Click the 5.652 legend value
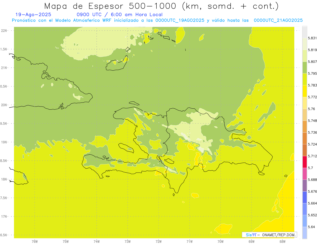The width and height of the screenshot is (317, 245). coord(313,215)
